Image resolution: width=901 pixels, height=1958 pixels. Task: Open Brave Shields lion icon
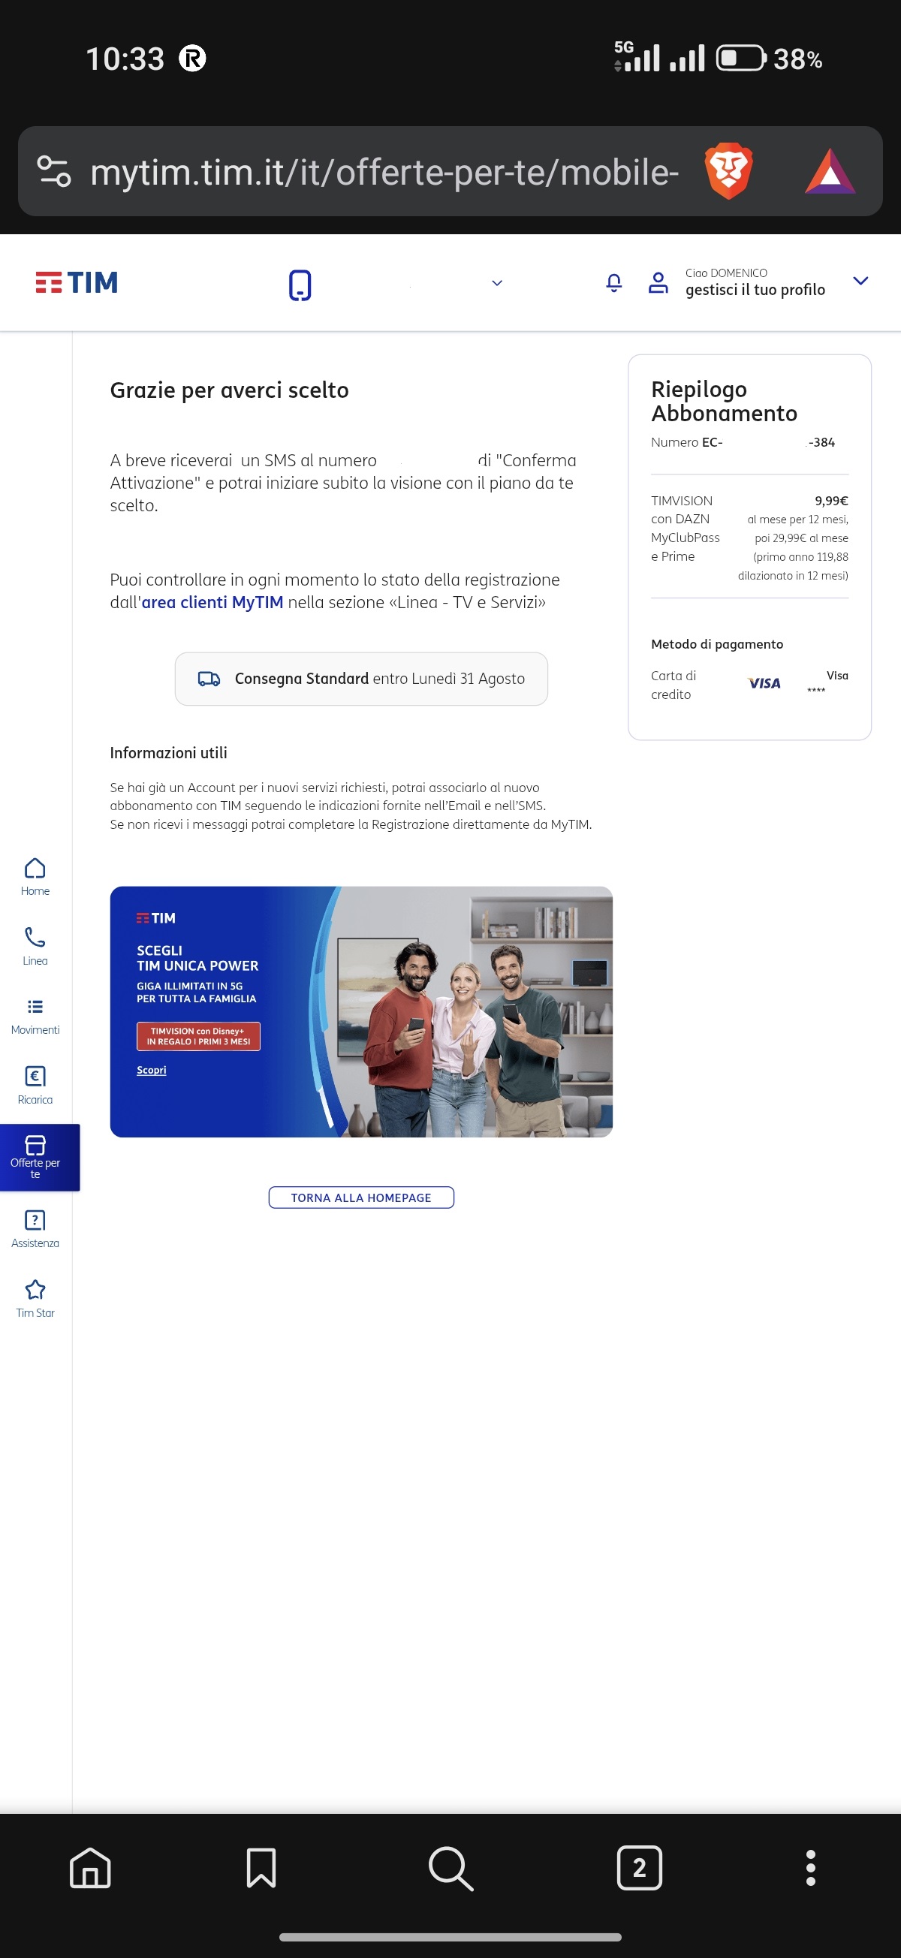tap(728, 170)
